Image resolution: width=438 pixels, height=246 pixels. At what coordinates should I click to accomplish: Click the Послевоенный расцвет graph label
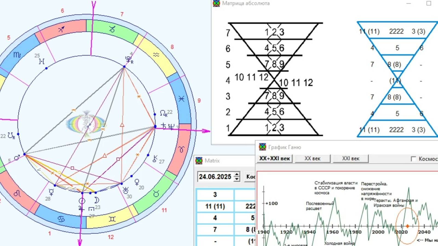point(319,206)
